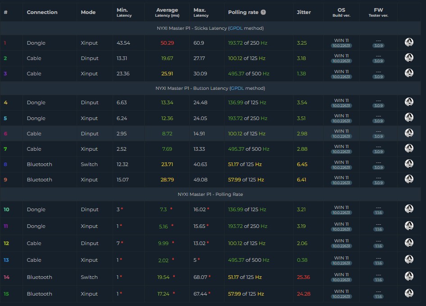The height and width of the screenshot is (306, 426).
Task: Click polling rate 57.99 of 125 Hz in row 15
Action: tap(246, 294)
